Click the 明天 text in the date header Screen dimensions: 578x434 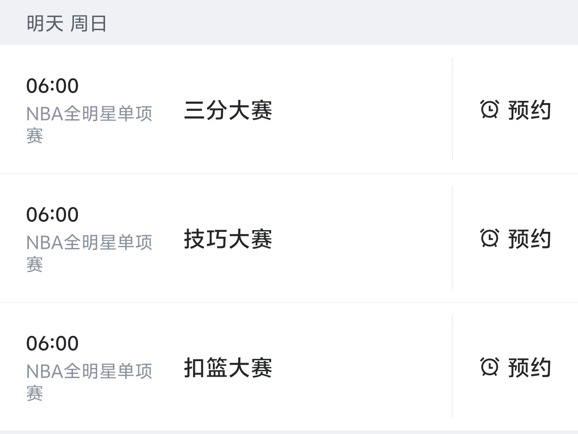tap(44, 23)
